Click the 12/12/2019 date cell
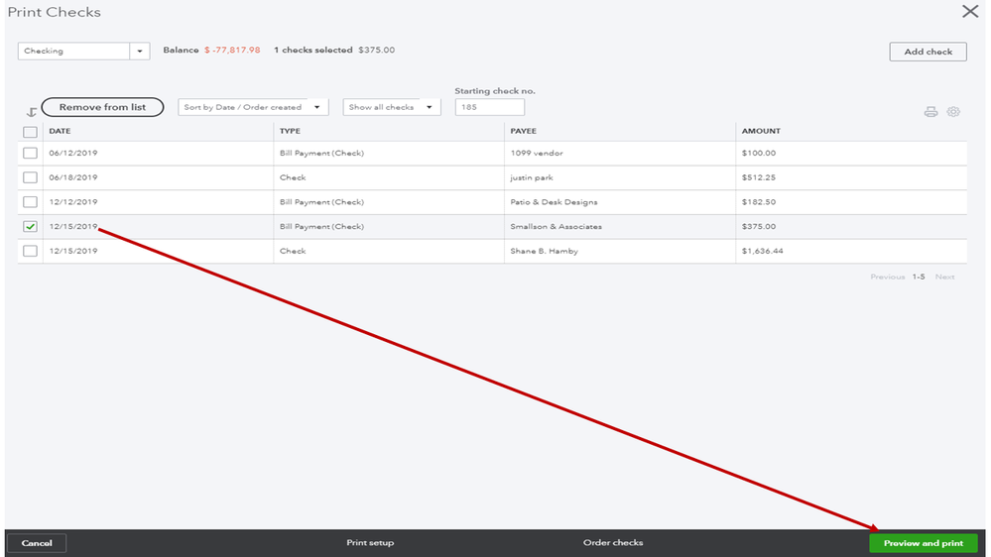This screenshot has width=991, height=557. 73,202
